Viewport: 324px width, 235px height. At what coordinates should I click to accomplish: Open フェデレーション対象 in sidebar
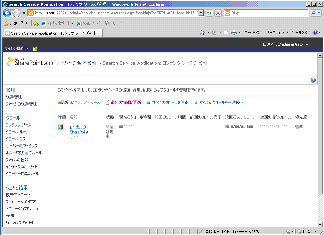pos(21,202)
